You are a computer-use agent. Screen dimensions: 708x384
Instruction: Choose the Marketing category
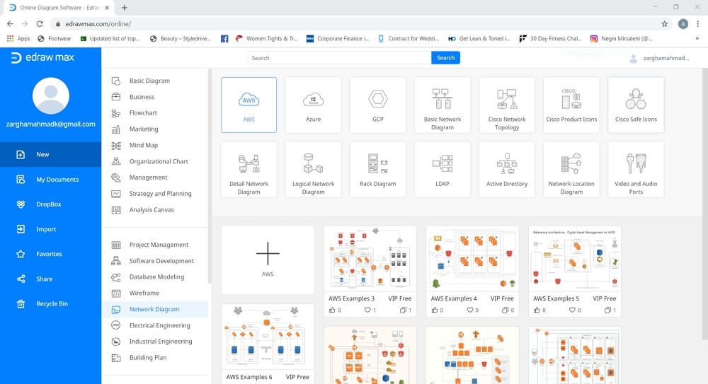click(155, 129)
